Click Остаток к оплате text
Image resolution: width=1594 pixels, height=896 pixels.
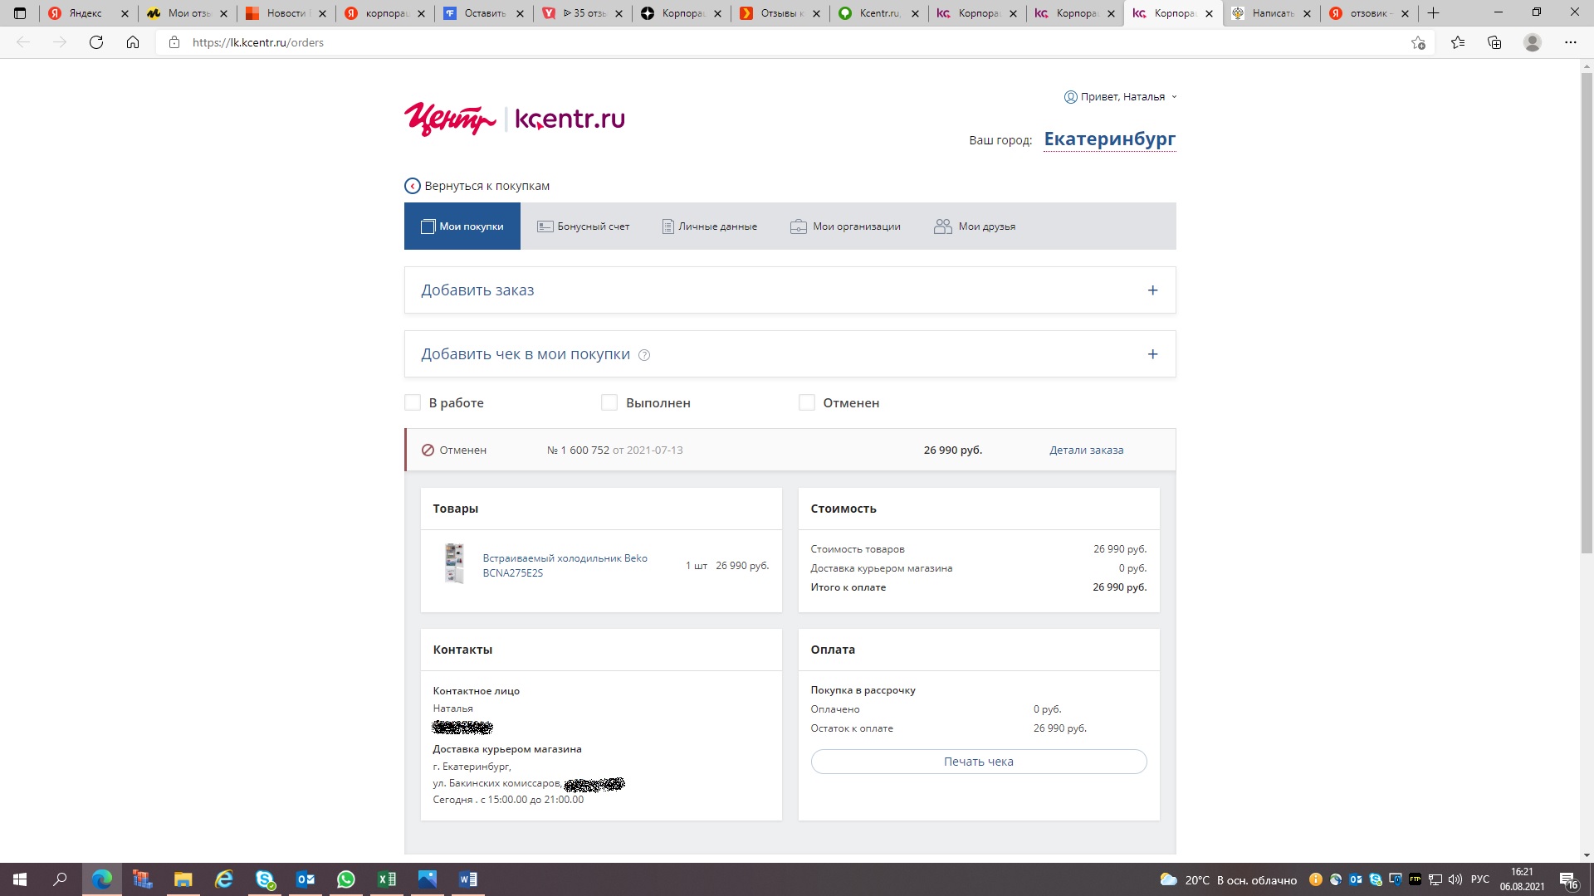852,728
